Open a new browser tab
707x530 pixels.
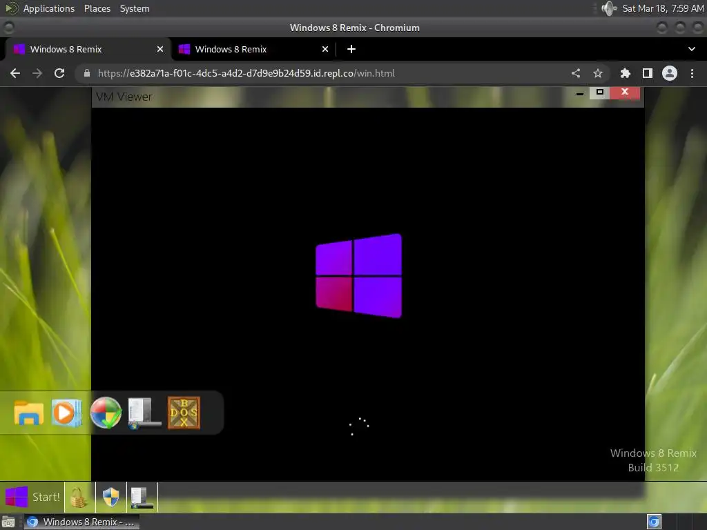[351, 49]
